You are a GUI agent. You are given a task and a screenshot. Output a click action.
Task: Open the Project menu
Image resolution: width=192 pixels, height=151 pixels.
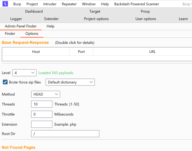pos(32,4)
